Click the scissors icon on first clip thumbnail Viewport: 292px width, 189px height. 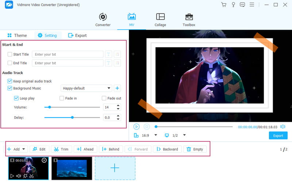point(31,176)
